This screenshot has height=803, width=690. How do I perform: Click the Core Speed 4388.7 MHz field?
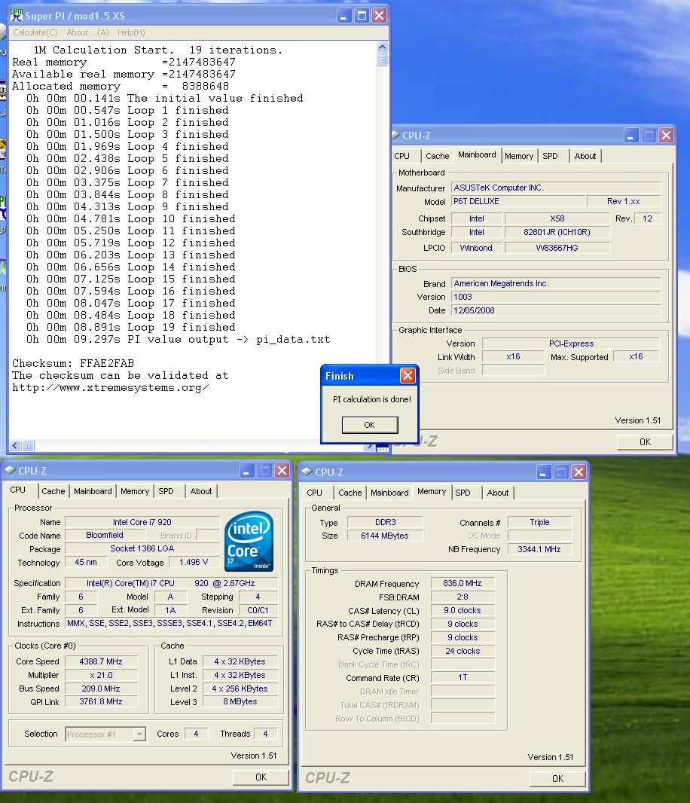101,661
